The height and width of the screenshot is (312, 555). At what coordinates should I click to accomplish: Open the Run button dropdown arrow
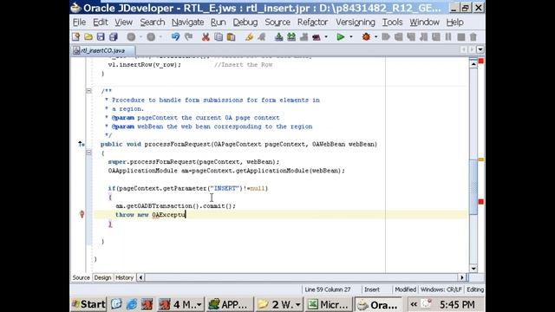[x=351, y=36]
